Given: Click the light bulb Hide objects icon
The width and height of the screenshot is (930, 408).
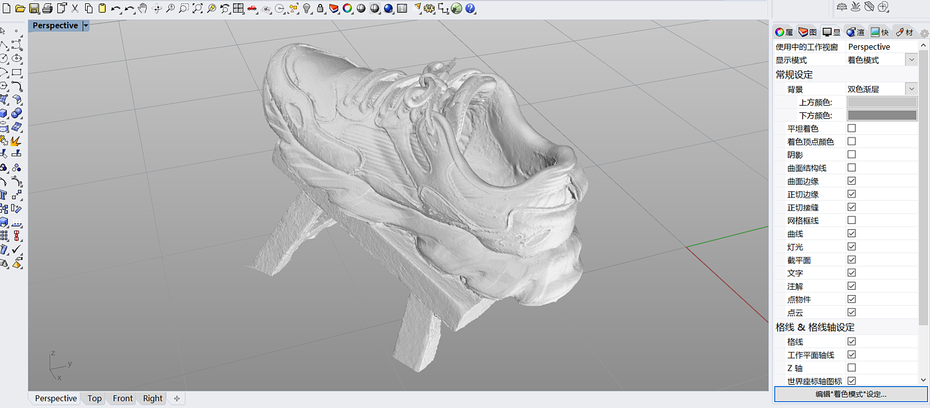Looking at the screenshot, I should pyautogui.click(x=307, y=9).
